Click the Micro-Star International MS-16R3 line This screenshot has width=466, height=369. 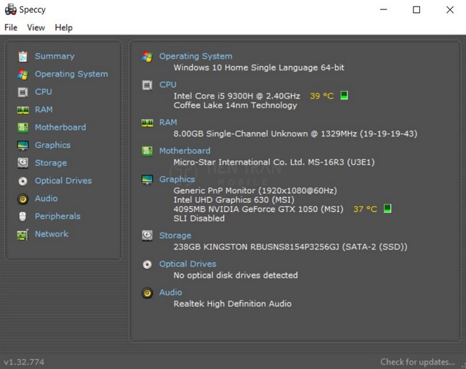274,162
